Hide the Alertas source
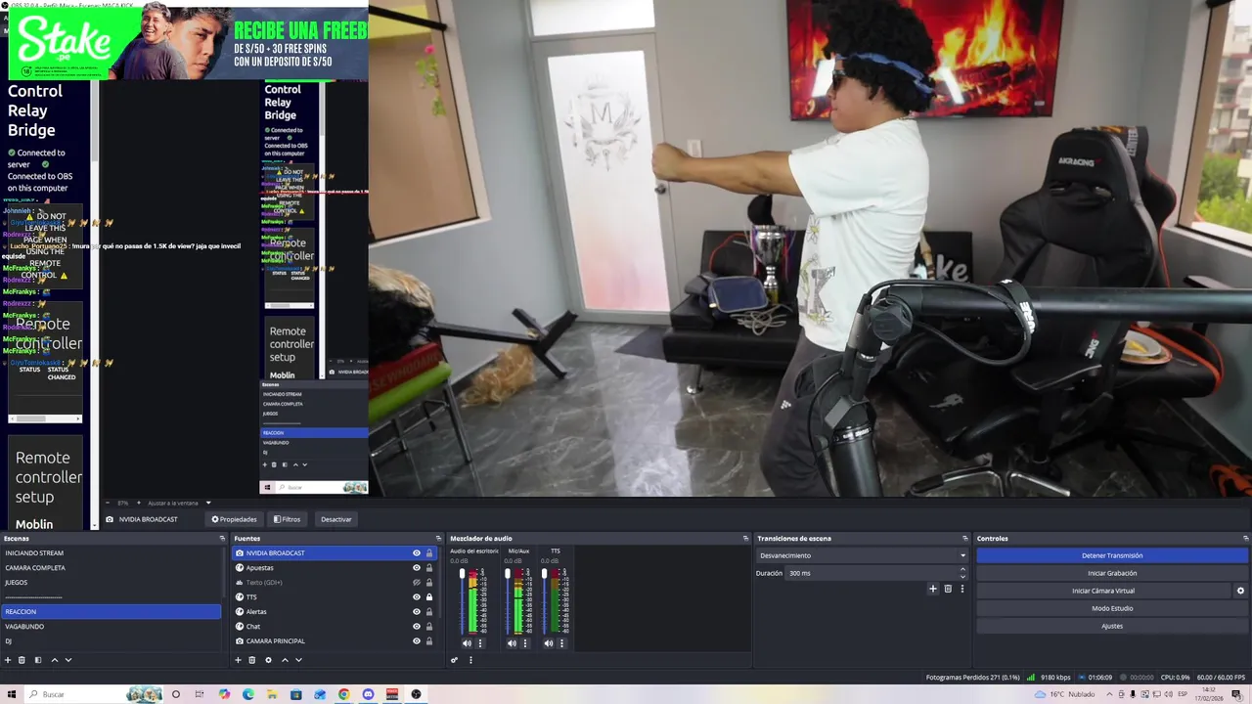Image resolution: width=1252 pixels, height=704 pixels. pyautogui.click(x=416, y=612)
